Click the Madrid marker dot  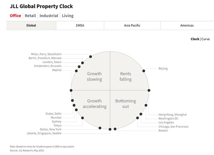pyautogui.click(x=71, y=90)
